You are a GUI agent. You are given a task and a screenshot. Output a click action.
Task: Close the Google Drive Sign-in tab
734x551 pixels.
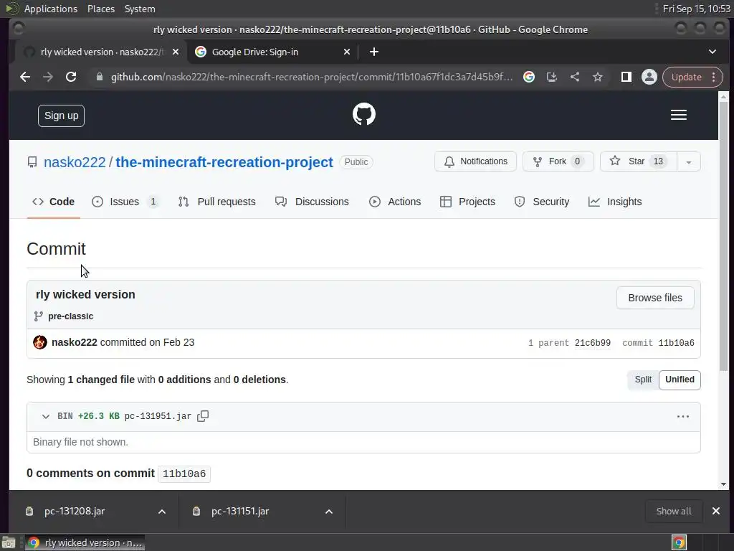pyautogui.click(x=347, y=52)
